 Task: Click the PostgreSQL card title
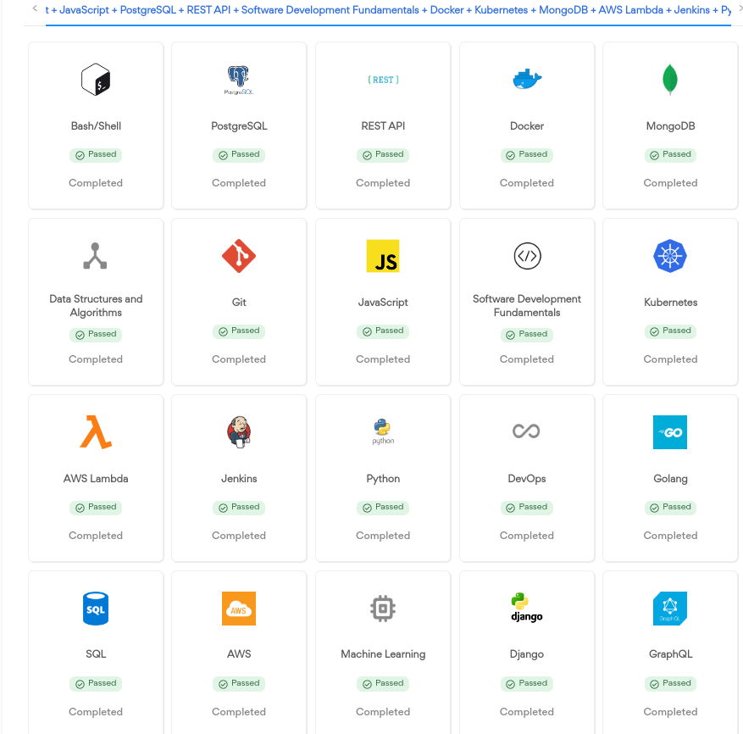tap(239, 126)
